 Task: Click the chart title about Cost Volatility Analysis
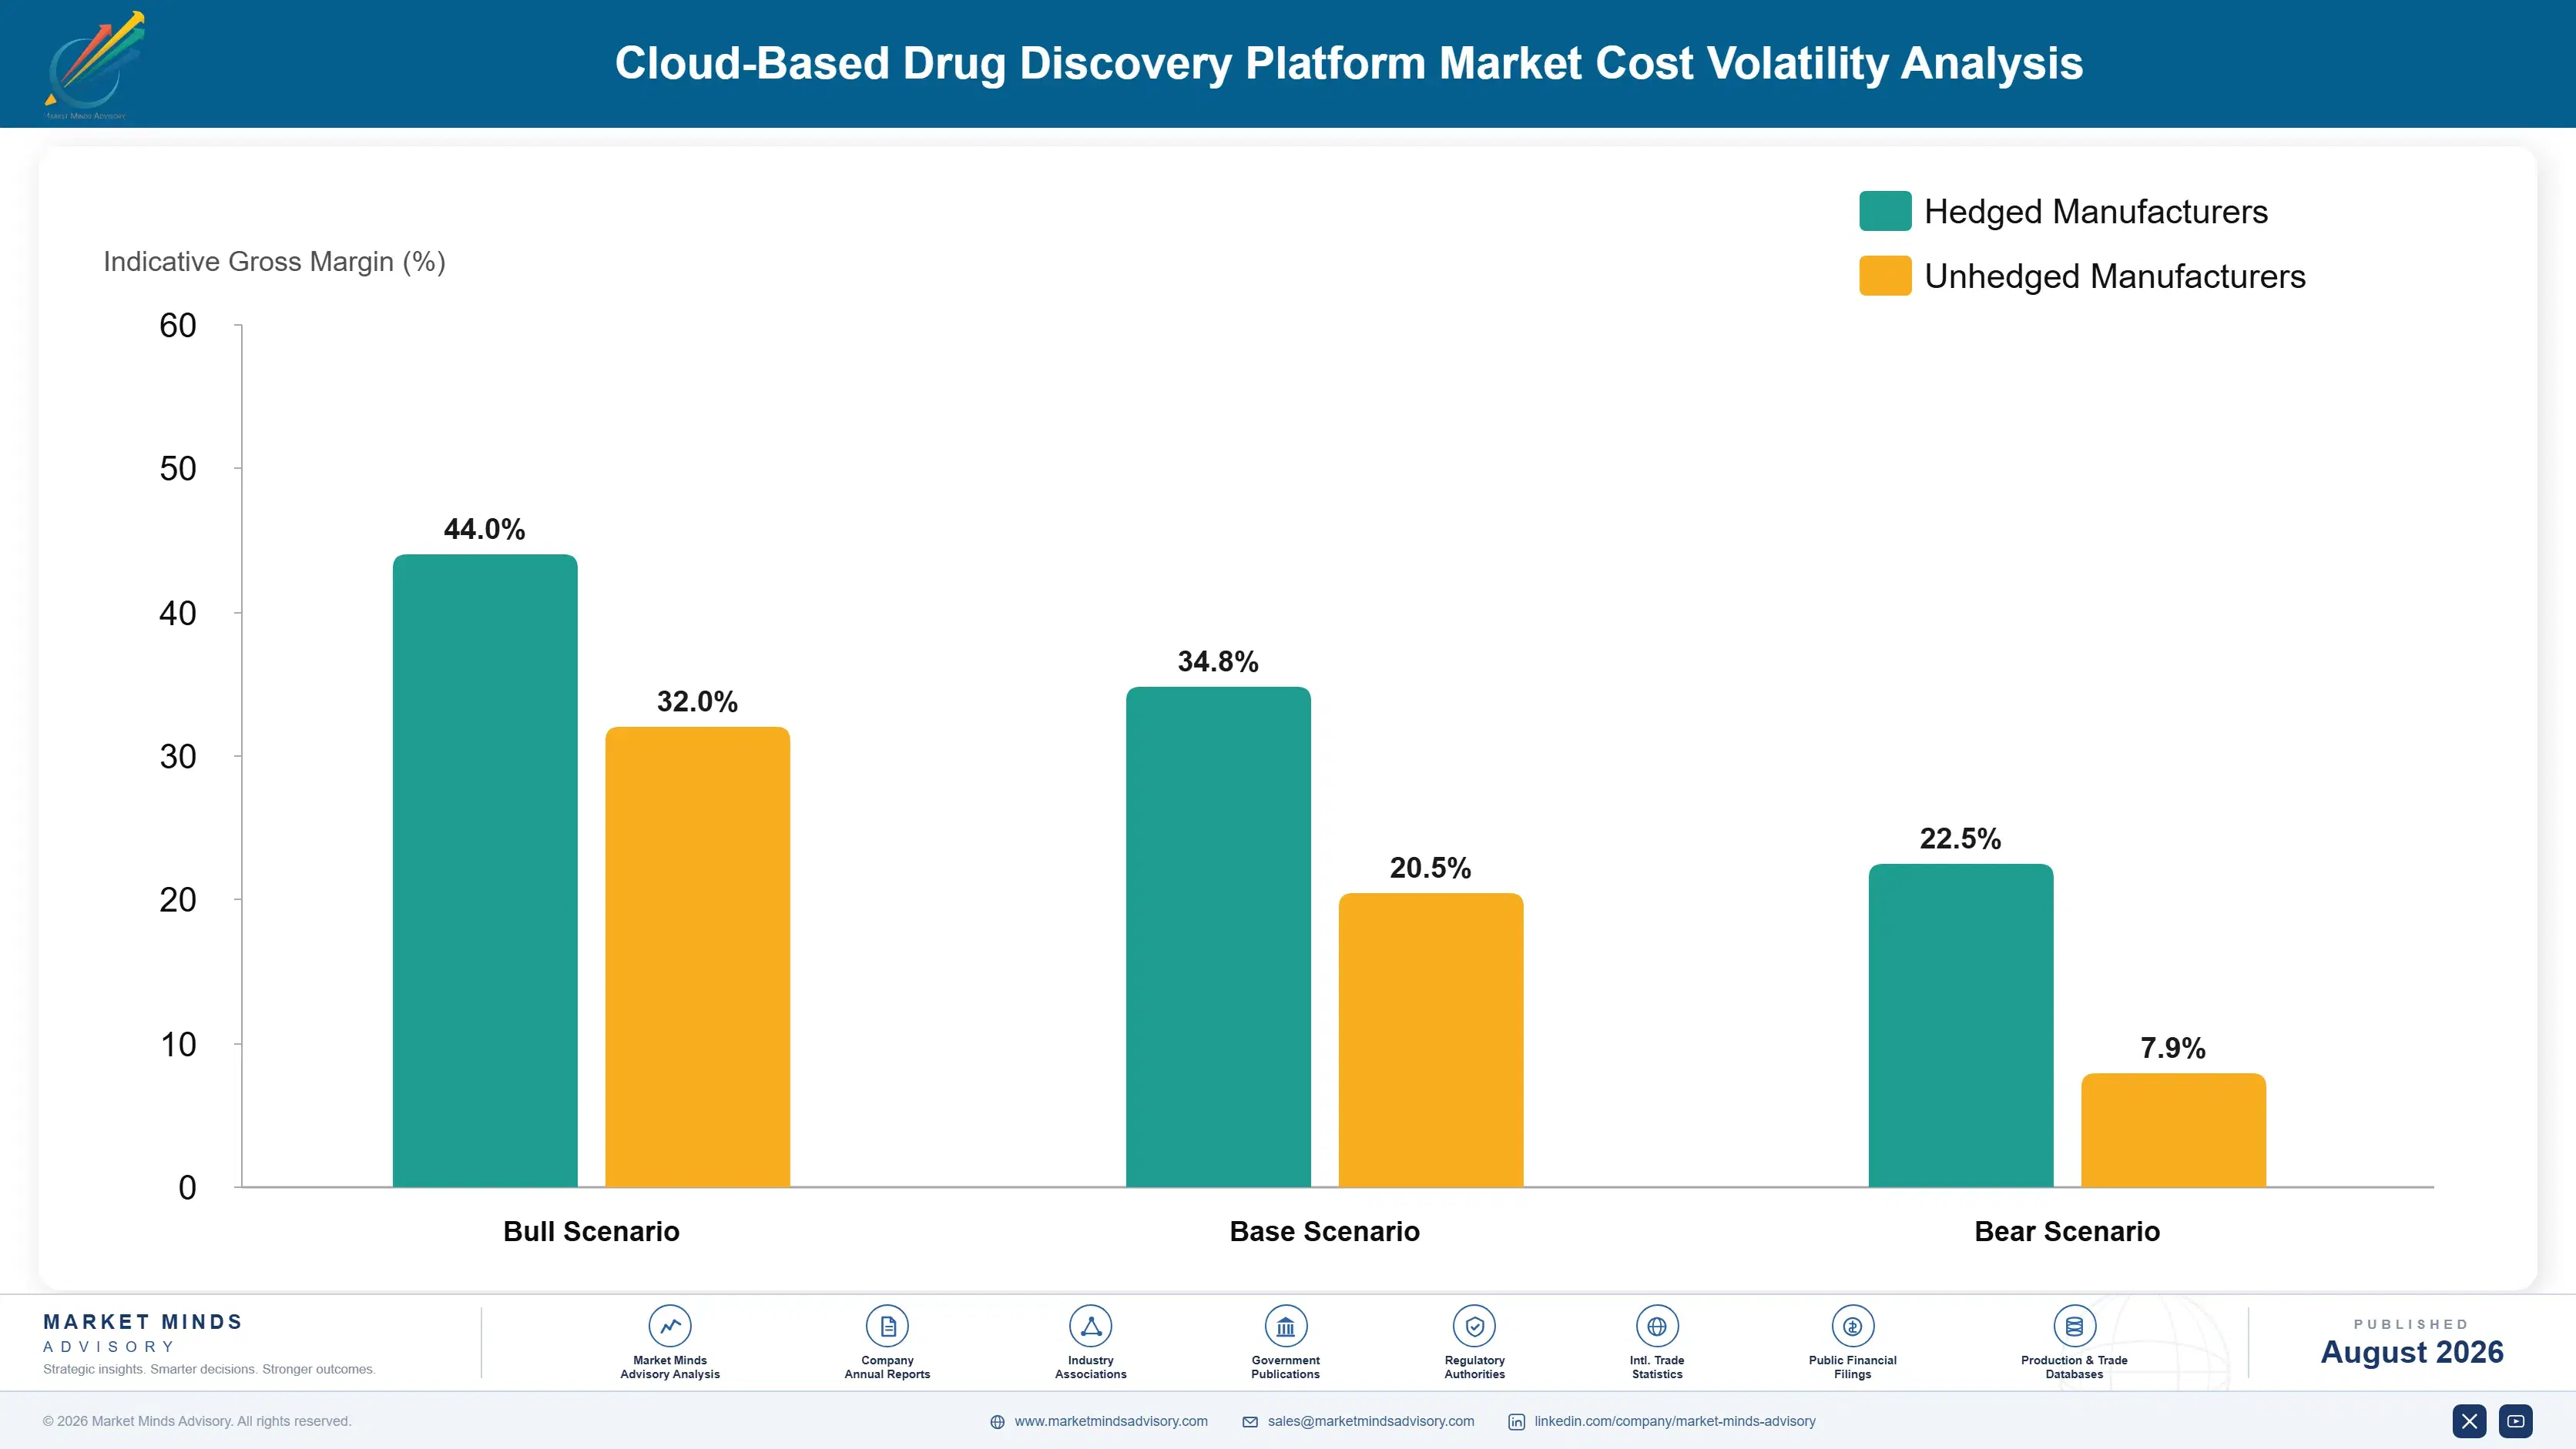(x=1349, y=63)
